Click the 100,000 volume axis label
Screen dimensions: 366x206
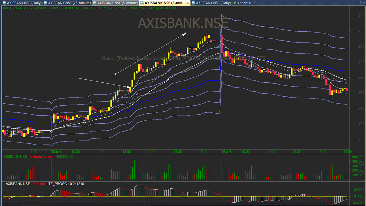(x=358, y=175)
